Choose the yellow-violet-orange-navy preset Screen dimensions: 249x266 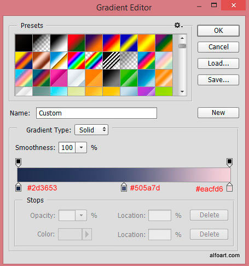24,60
